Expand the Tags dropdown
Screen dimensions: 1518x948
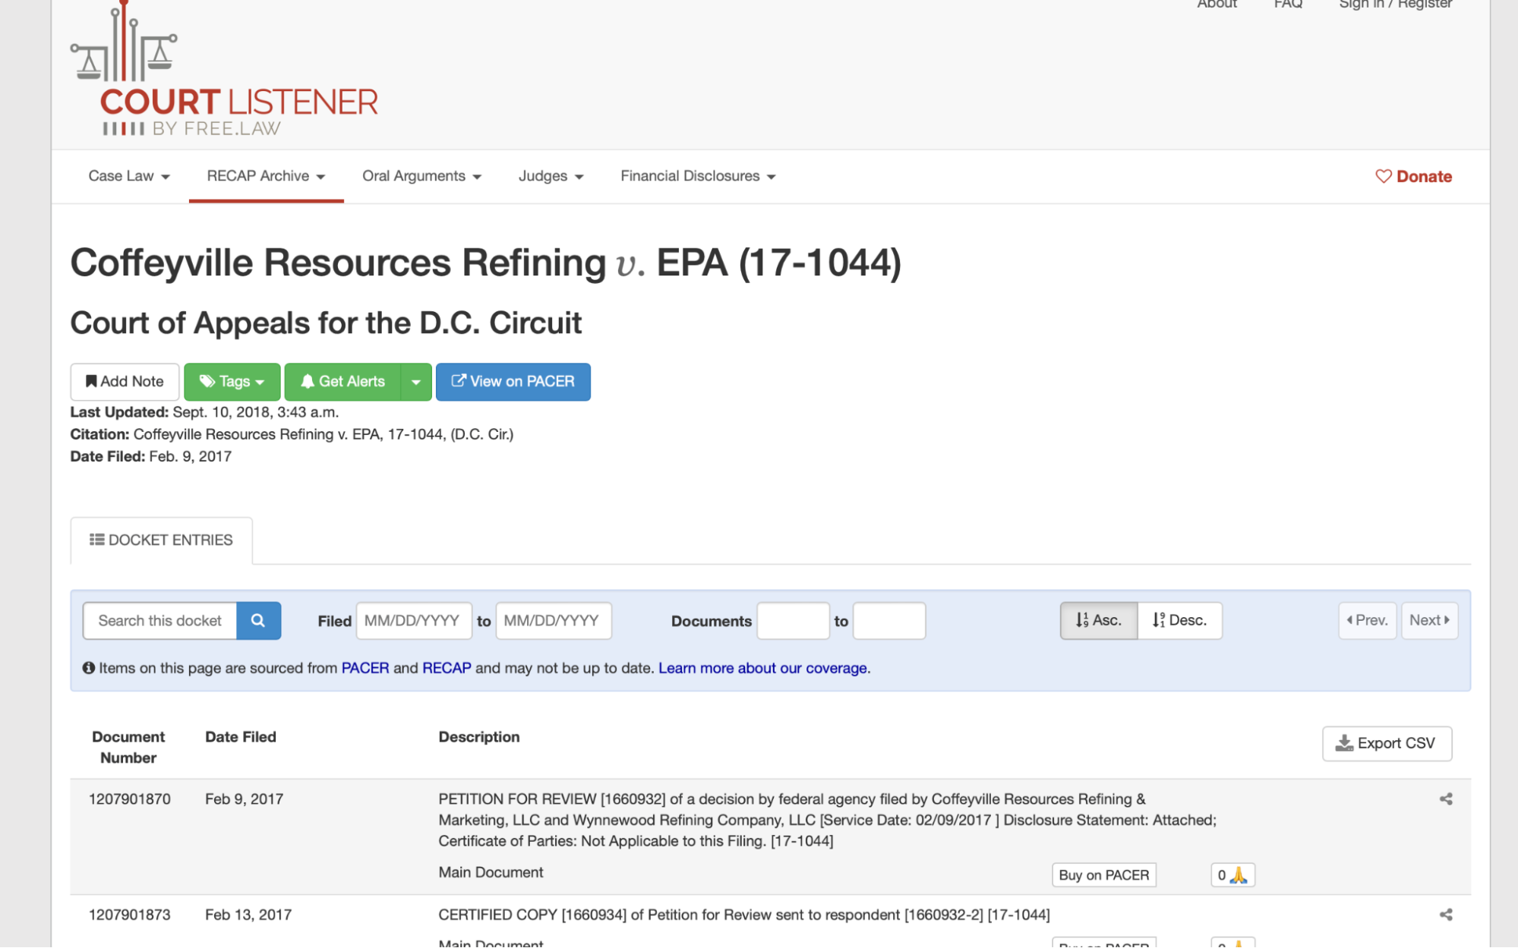232,381
